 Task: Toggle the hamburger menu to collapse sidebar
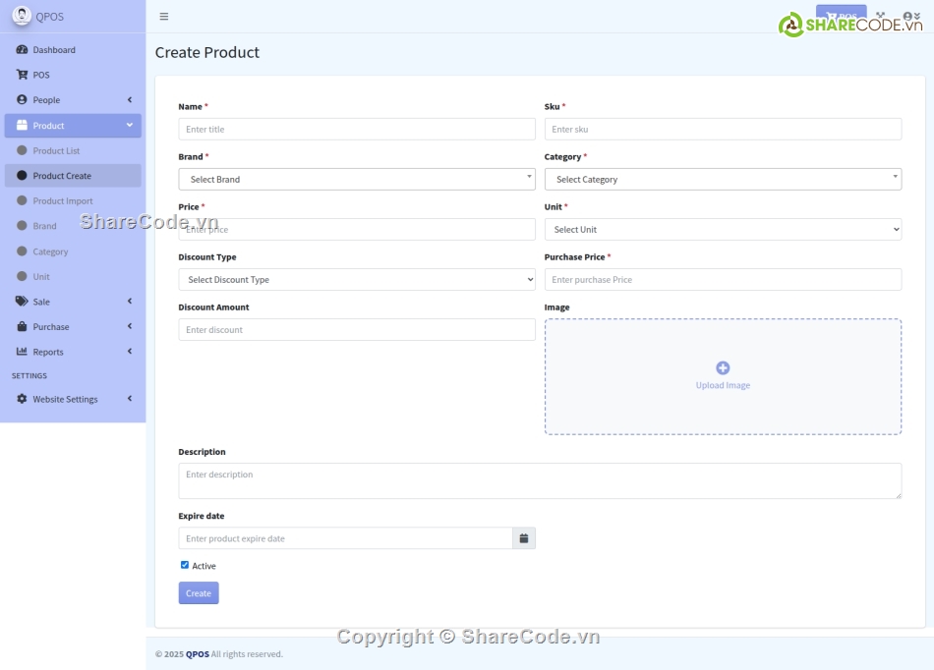click(163, 16)
